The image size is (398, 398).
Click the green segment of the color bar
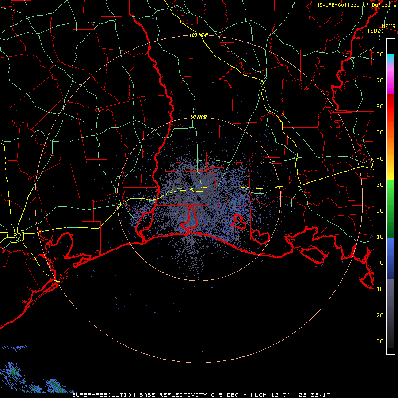pos(390,209)
